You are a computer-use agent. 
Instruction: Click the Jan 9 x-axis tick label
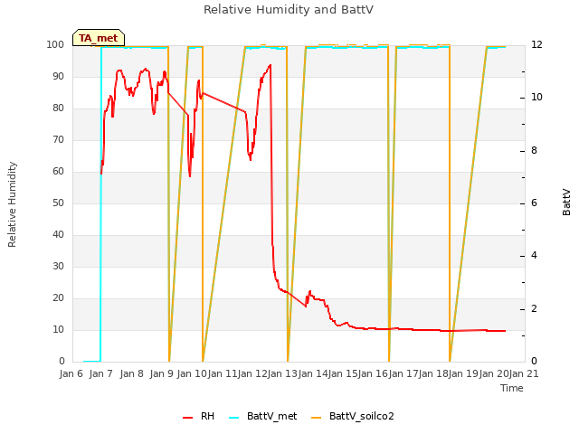pyautogui.click(x=161, y=373)
